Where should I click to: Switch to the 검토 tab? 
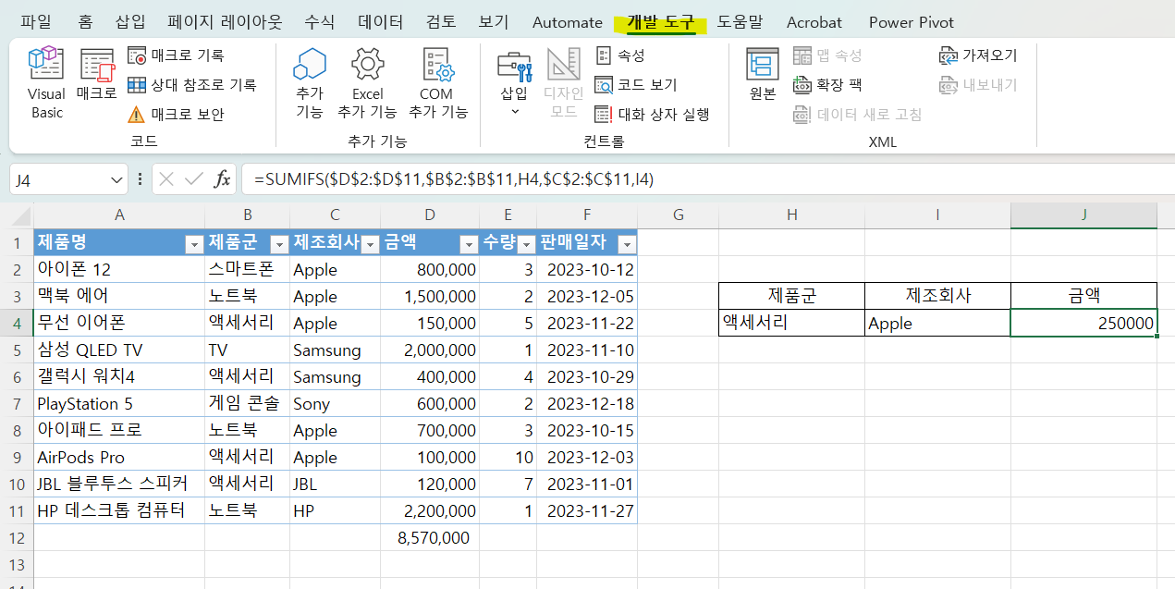[x=441, y=21]
